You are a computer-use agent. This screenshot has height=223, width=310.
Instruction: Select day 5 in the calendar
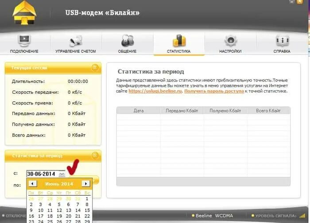tap(59, 204)
